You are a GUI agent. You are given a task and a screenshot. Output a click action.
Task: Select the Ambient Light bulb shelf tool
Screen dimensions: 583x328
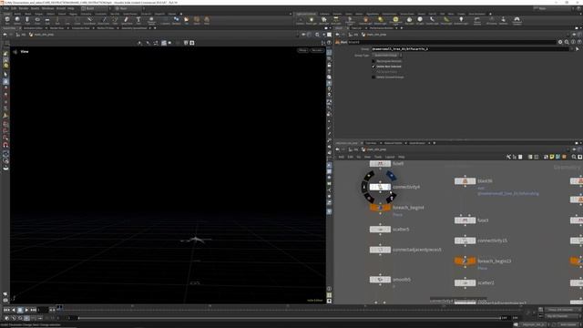point(461,20)
